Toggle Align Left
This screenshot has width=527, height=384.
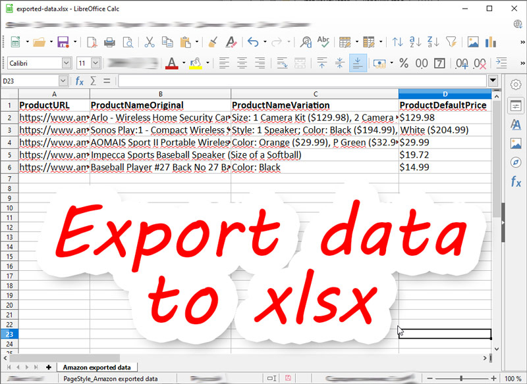coord(224,63)
